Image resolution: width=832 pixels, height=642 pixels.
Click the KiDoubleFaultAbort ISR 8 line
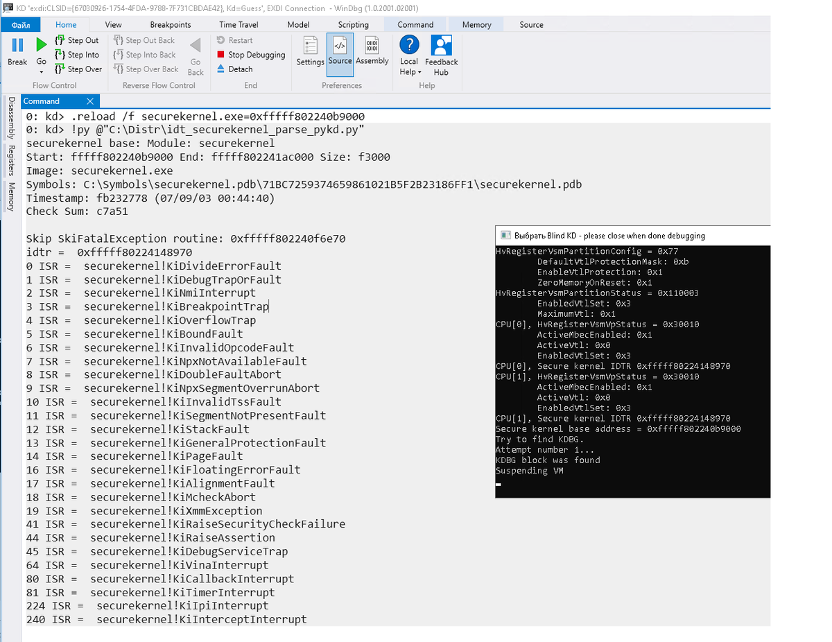[x=153, y=374]
